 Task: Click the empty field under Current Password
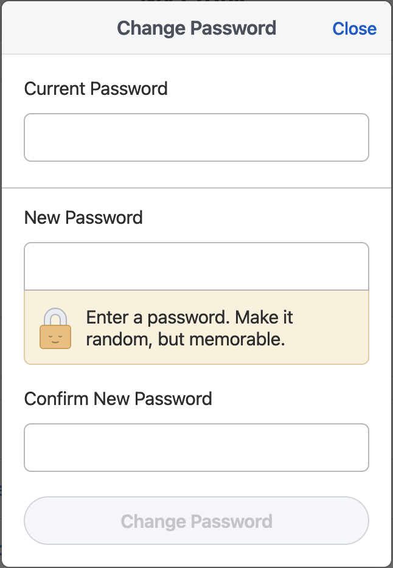[x=196, y=137]
